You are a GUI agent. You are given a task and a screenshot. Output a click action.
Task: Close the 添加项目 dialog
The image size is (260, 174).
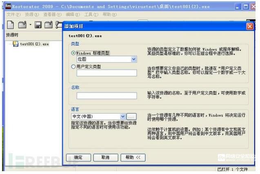pos(250,27)
